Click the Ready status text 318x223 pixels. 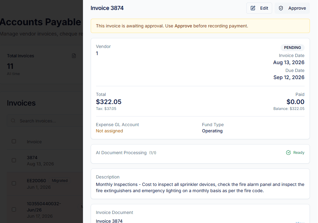299,153
